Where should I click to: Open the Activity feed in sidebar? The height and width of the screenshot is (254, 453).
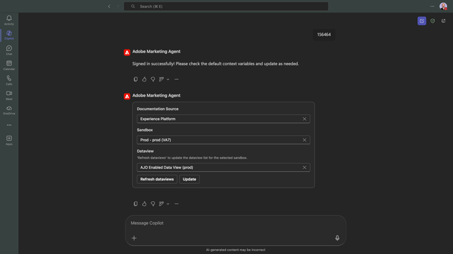pos(9,20)
